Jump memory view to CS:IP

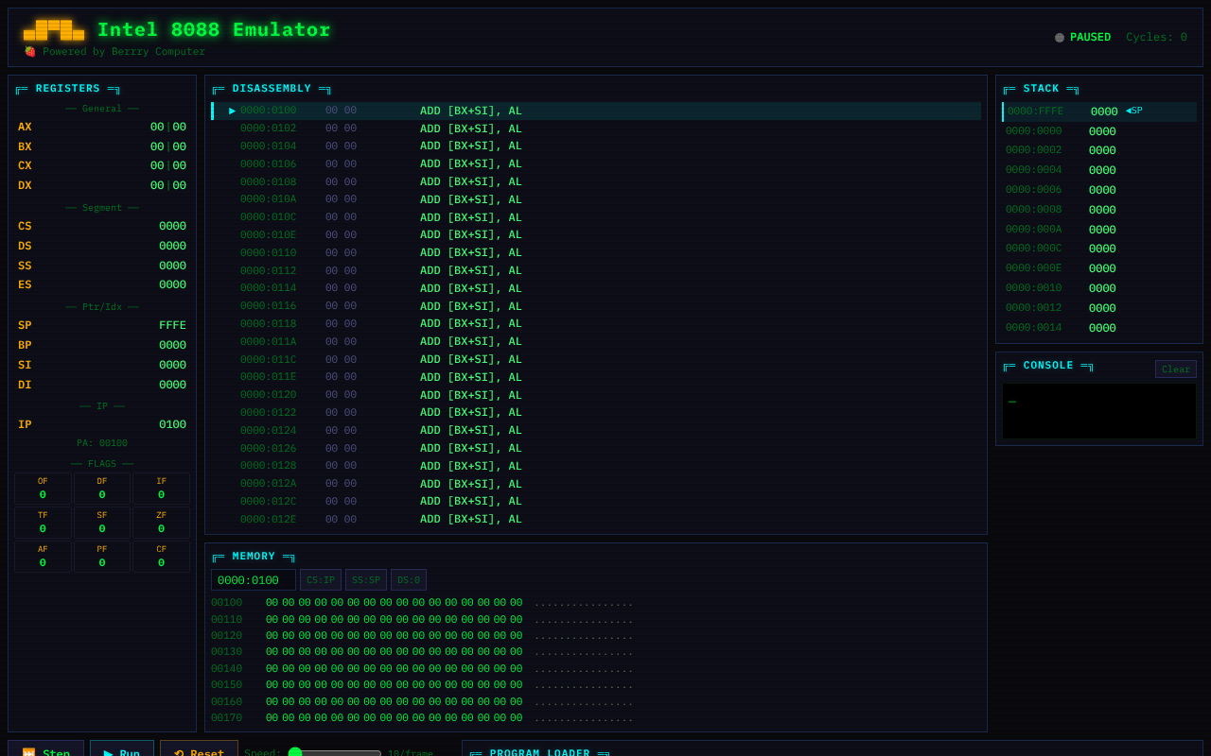pyautogui.click(x=321, y=580)
